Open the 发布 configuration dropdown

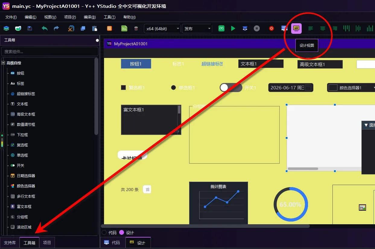click(197, 29)
